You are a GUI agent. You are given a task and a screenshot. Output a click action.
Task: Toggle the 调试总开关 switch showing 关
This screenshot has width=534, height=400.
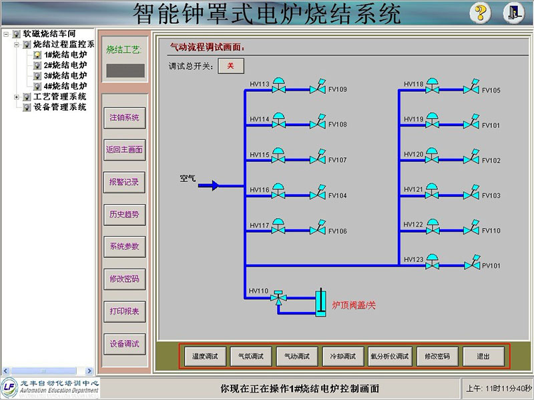coord(230,65)
